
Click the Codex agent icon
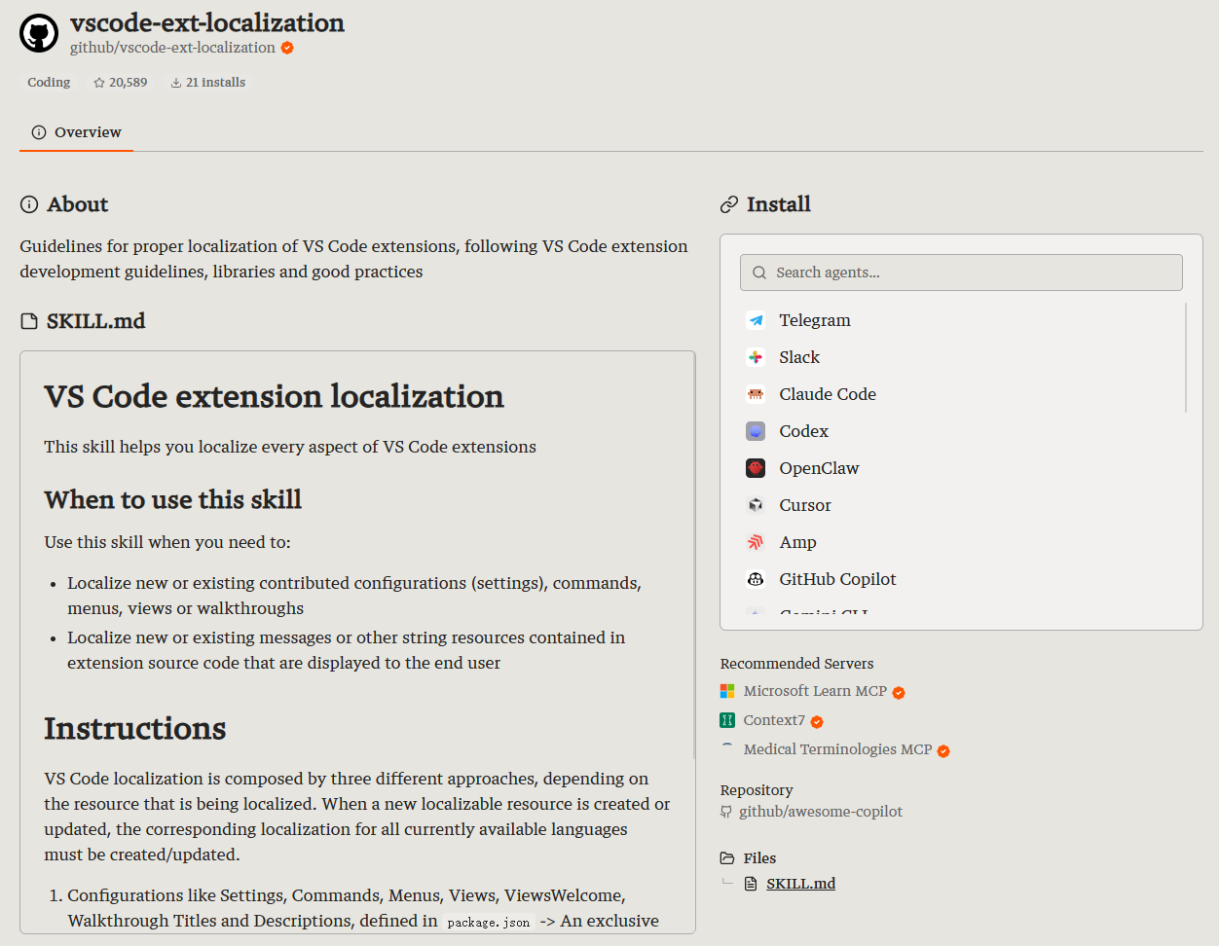pyautogui.click(x=756, y=431)
